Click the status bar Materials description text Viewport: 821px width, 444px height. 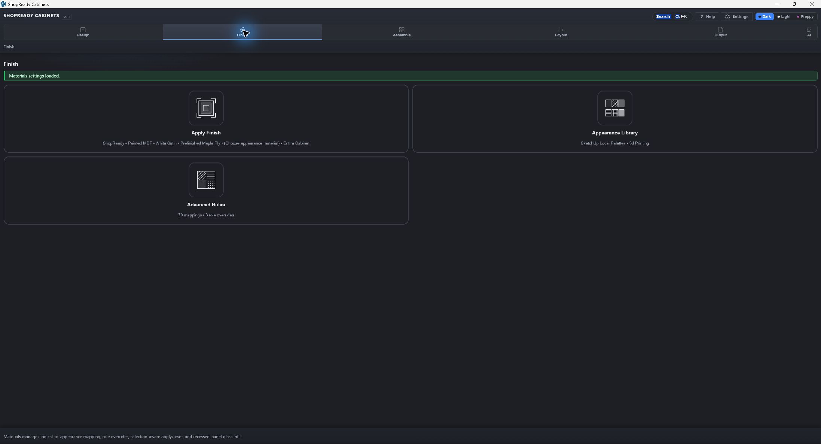pos(123,437)
